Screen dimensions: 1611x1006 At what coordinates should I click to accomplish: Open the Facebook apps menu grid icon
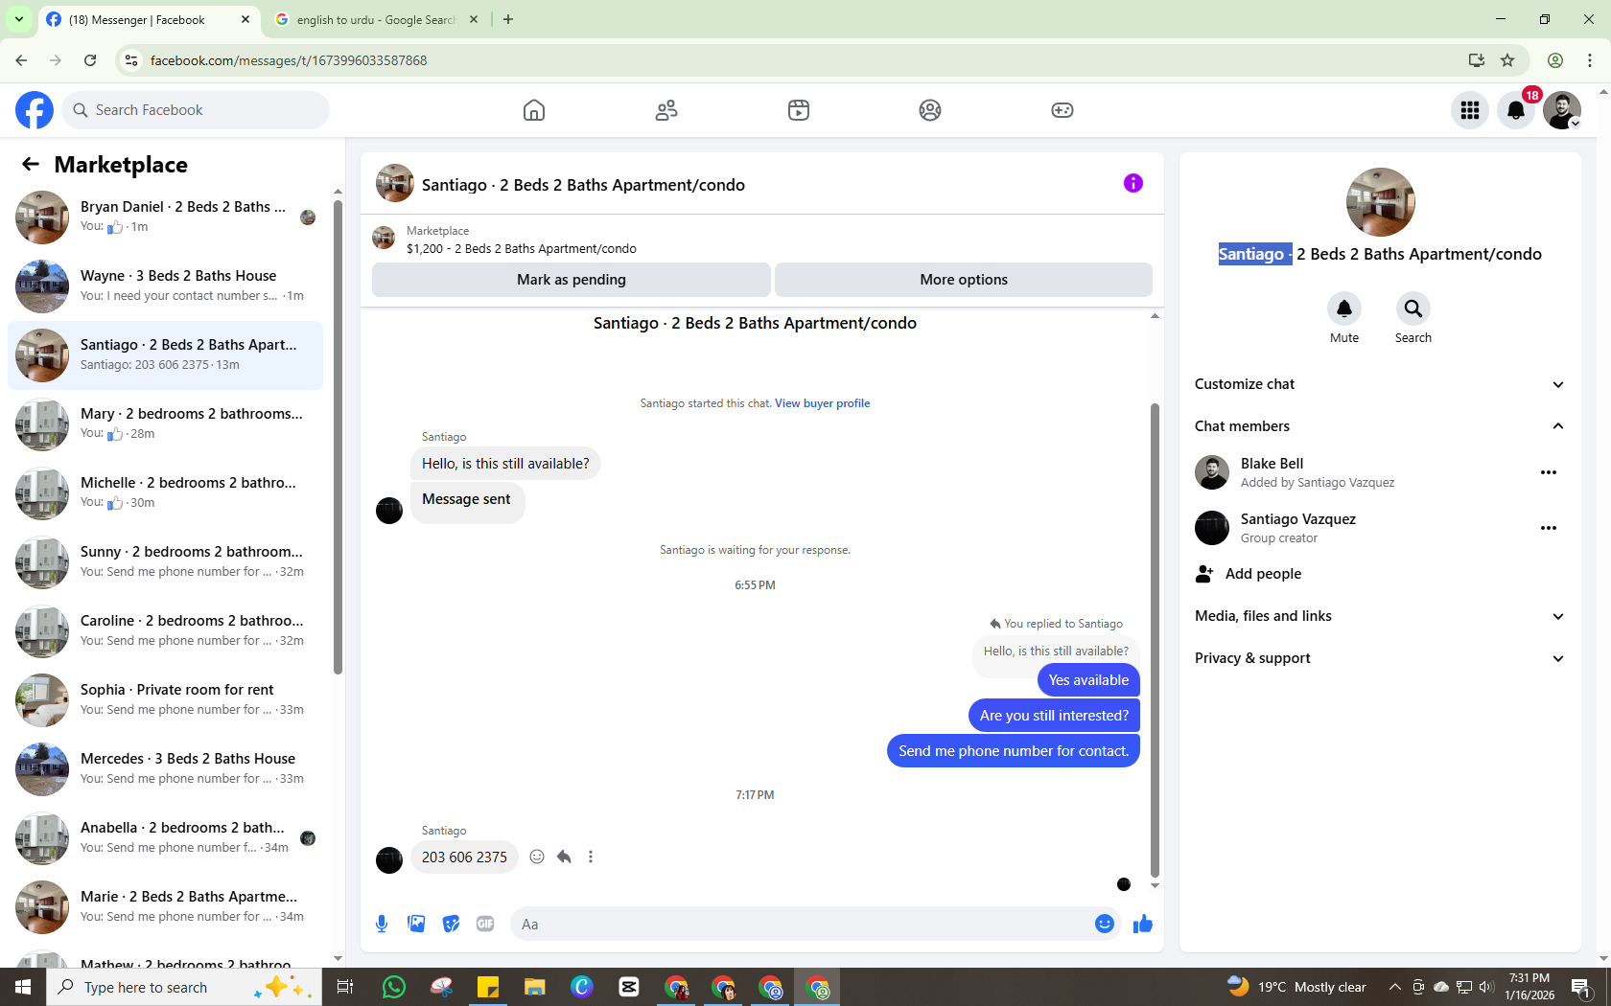1470,110
